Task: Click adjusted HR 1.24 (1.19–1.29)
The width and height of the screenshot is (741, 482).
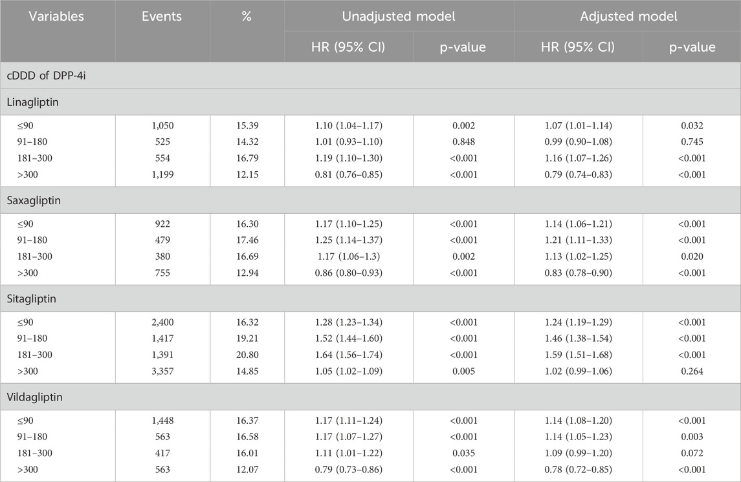Action: (x=579, y=322)
